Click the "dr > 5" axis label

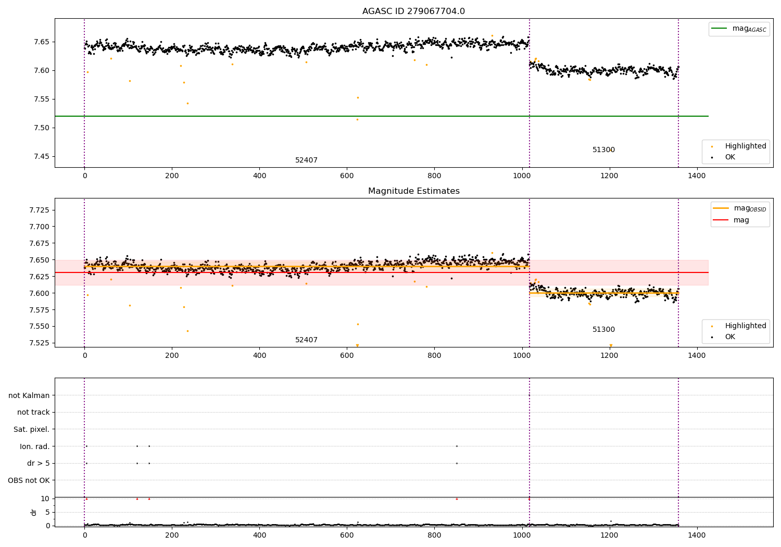tap(39, 463)
